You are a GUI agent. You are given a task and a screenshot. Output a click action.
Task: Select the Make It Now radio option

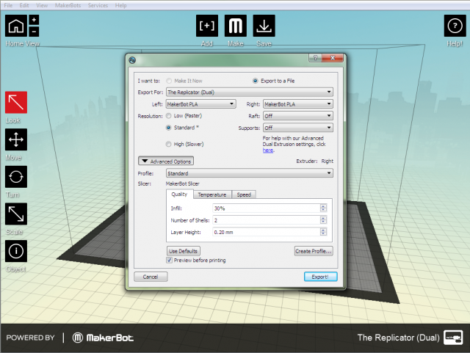[x=169, y=81]
